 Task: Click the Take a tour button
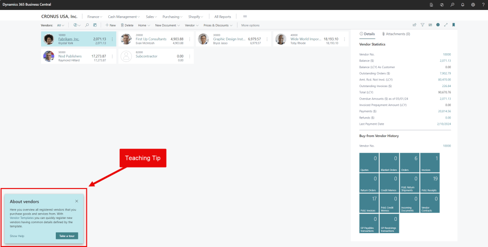(x=66, y=236)
